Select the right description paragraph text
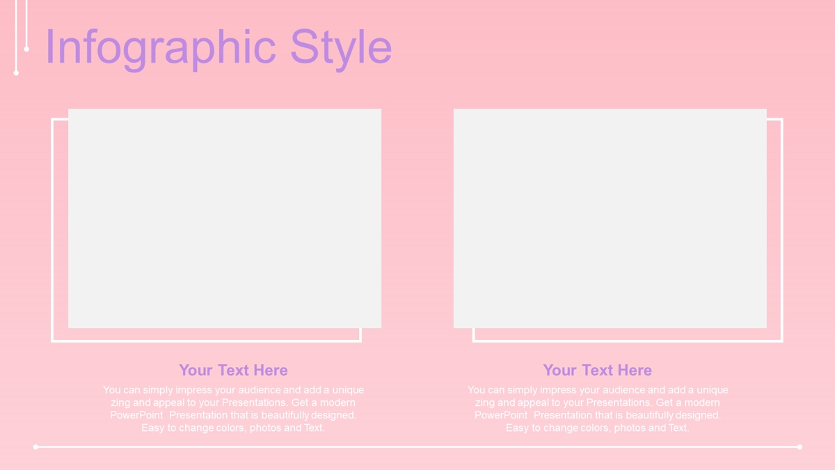This screenshot has width=835, height=470. click(x=598, y=409)
